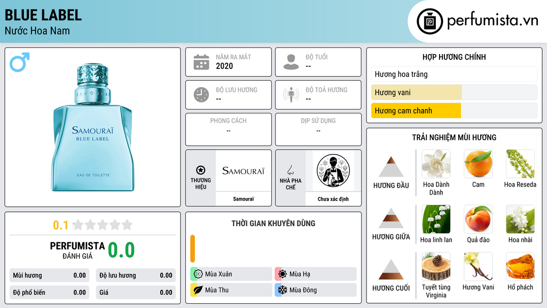This screenshot has width=547, height=308.
Task: Click the HƯƠNG GIỮA label text
Action: [x=391, y=237]
